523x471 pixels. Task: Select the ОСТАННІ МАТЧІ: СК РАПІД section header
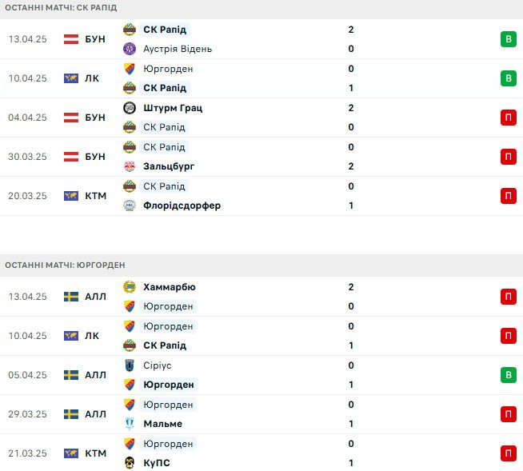[x=261, y=8]
